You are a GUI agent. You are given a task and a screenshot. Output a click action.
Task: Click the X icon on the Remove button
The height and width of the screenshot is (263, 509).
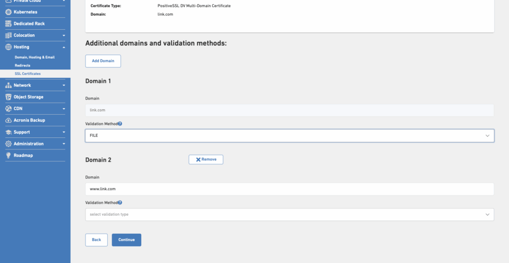198,160
